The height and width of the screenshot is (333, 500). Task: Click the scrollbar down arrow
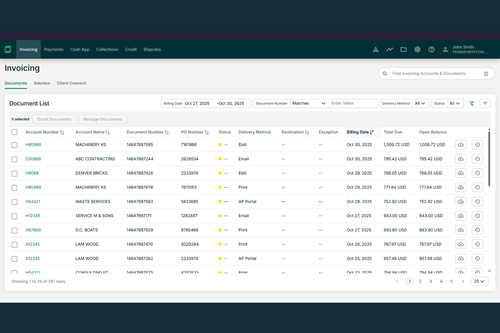[x=489, y=271]
